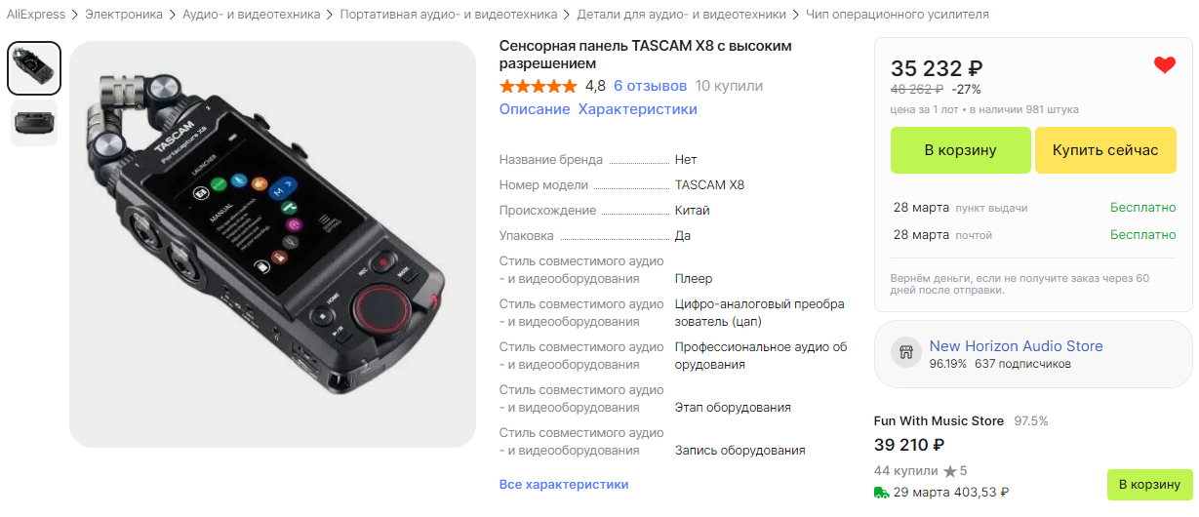1199x517 pixels.
Task: Click the orange star rating icons
Action: pyautogui.click(x=539, y=86)
